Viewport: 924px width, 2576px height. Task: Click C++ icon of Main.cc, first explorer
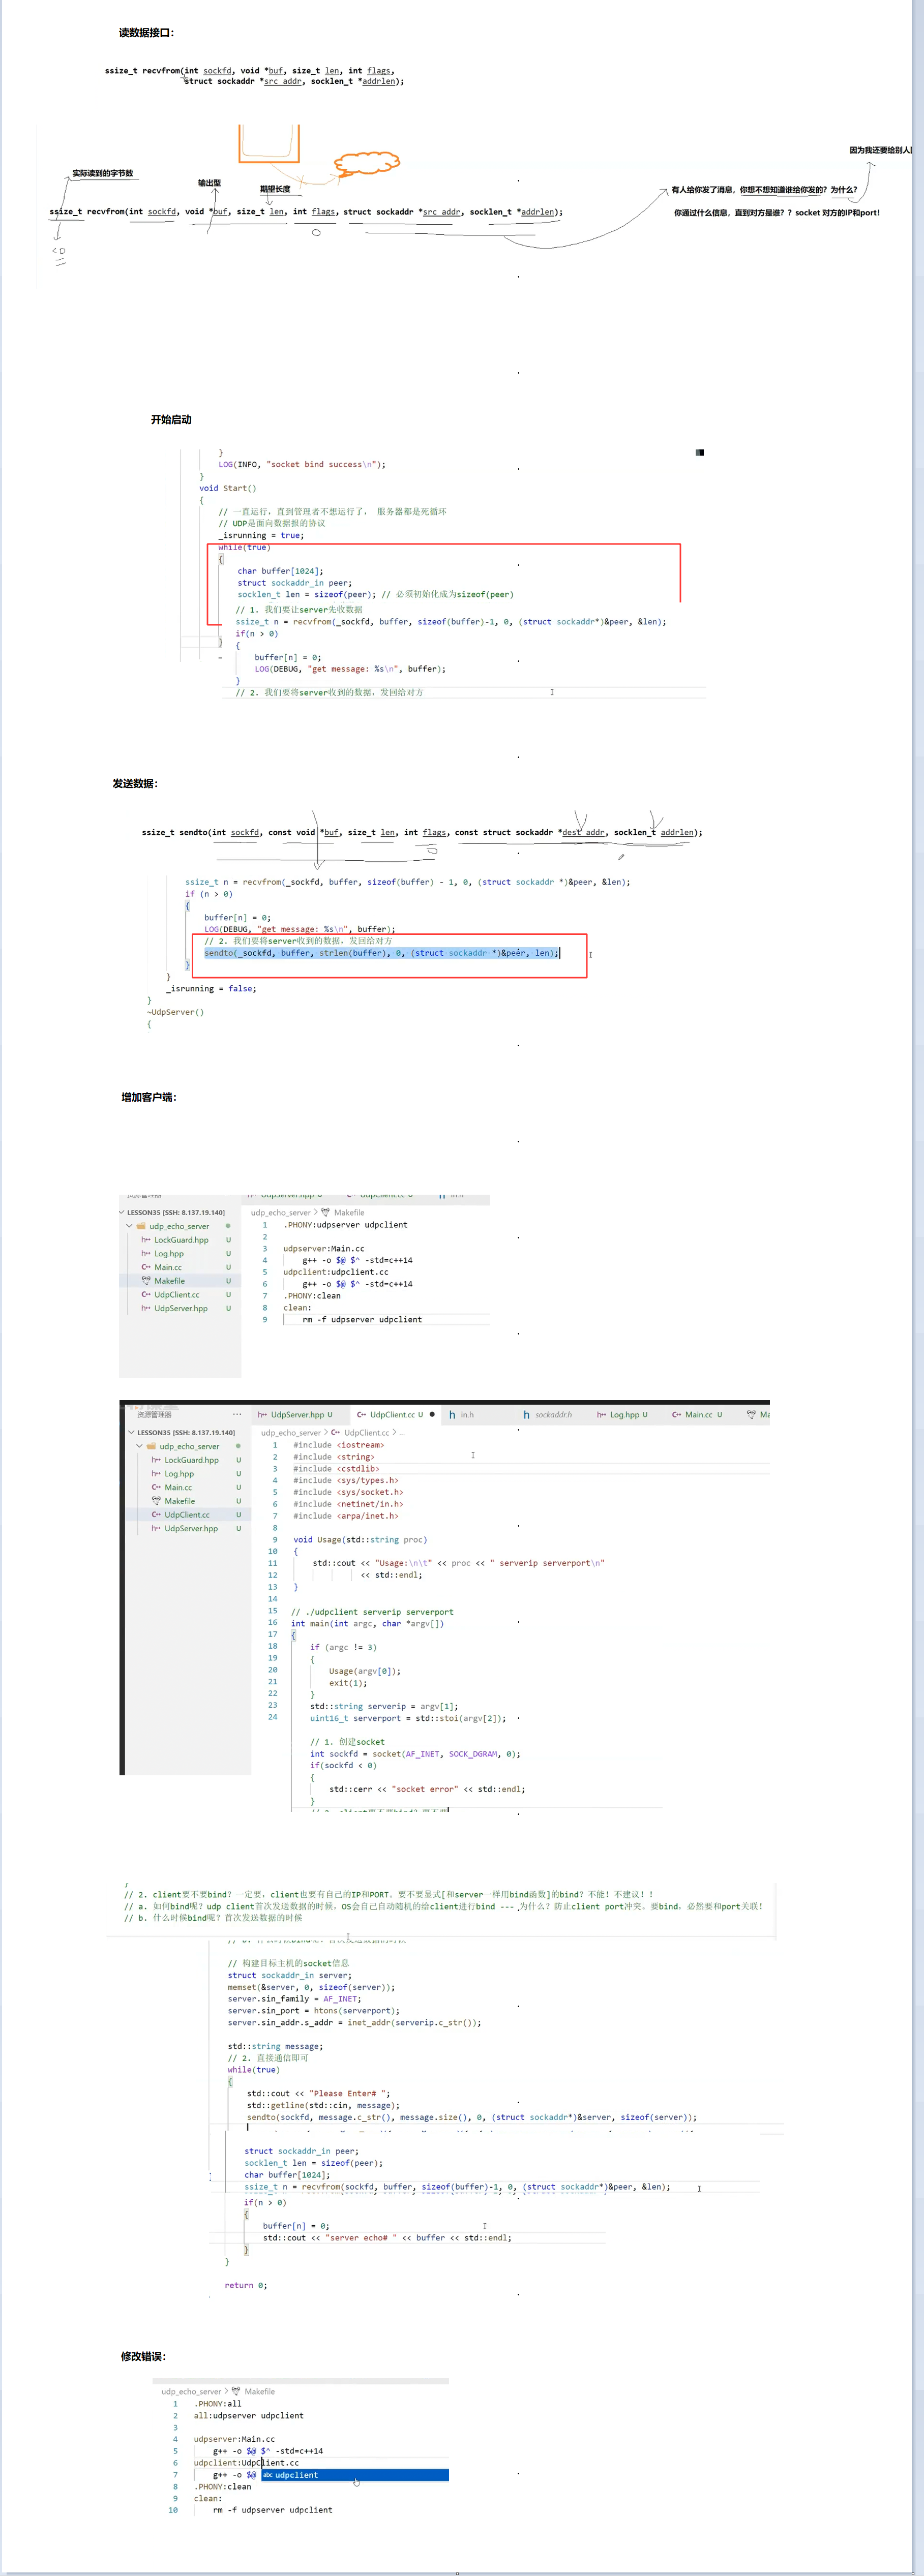(146, 1267)
